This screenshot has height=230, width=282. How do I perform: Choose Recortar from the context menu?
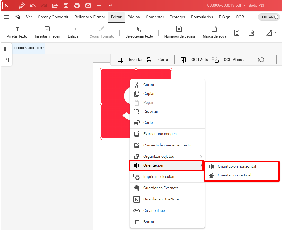point(167,111)
